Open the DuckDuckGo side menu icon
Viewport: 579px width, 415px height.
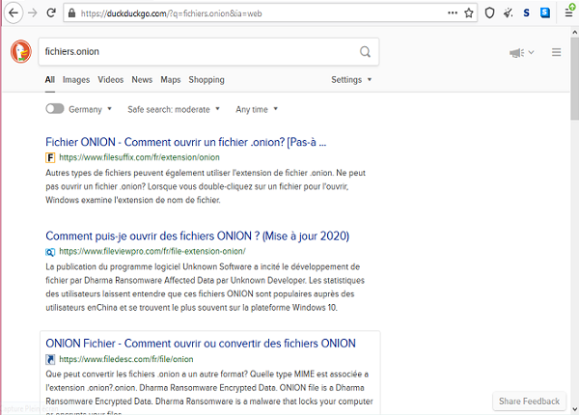[557, 52]
